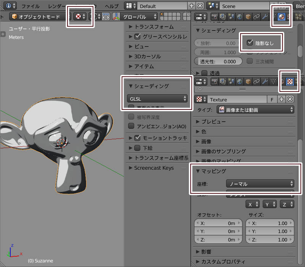
Task: Open Particles tab in upper properties editor
Action: click(298, 17)
